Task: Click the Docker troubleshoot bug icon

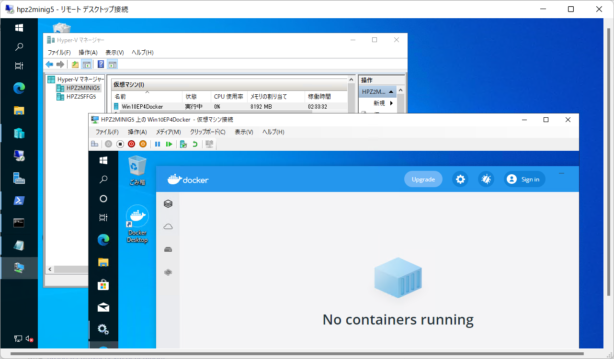Action: click(486, 179)
